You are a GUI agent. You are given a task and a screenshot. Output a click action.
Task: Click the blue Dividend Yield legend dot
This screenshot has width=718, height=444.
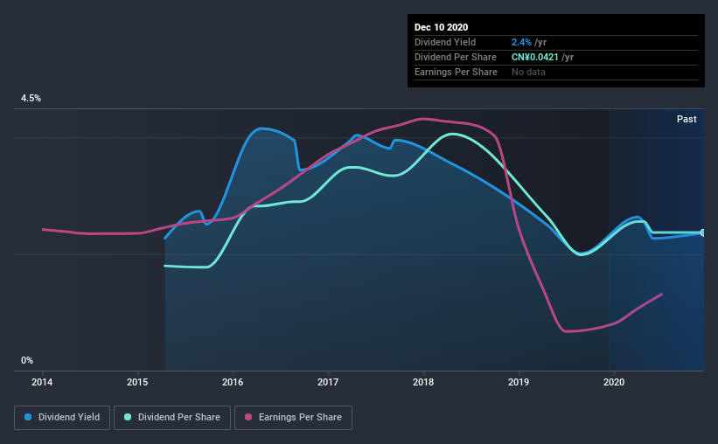point(28,417)
